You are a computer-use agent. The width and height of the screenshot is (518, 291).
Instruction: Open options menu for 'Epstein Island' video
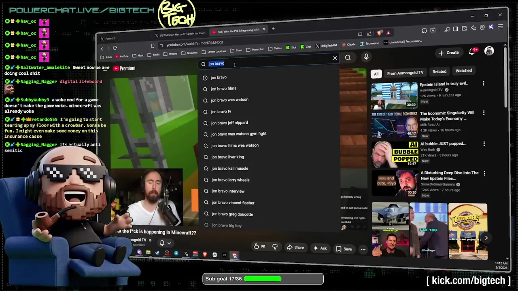click(x=483, y=83)
